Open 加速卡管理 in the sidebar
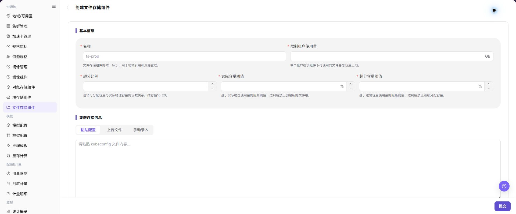This screenshot has height=214, width=516. 30,36
